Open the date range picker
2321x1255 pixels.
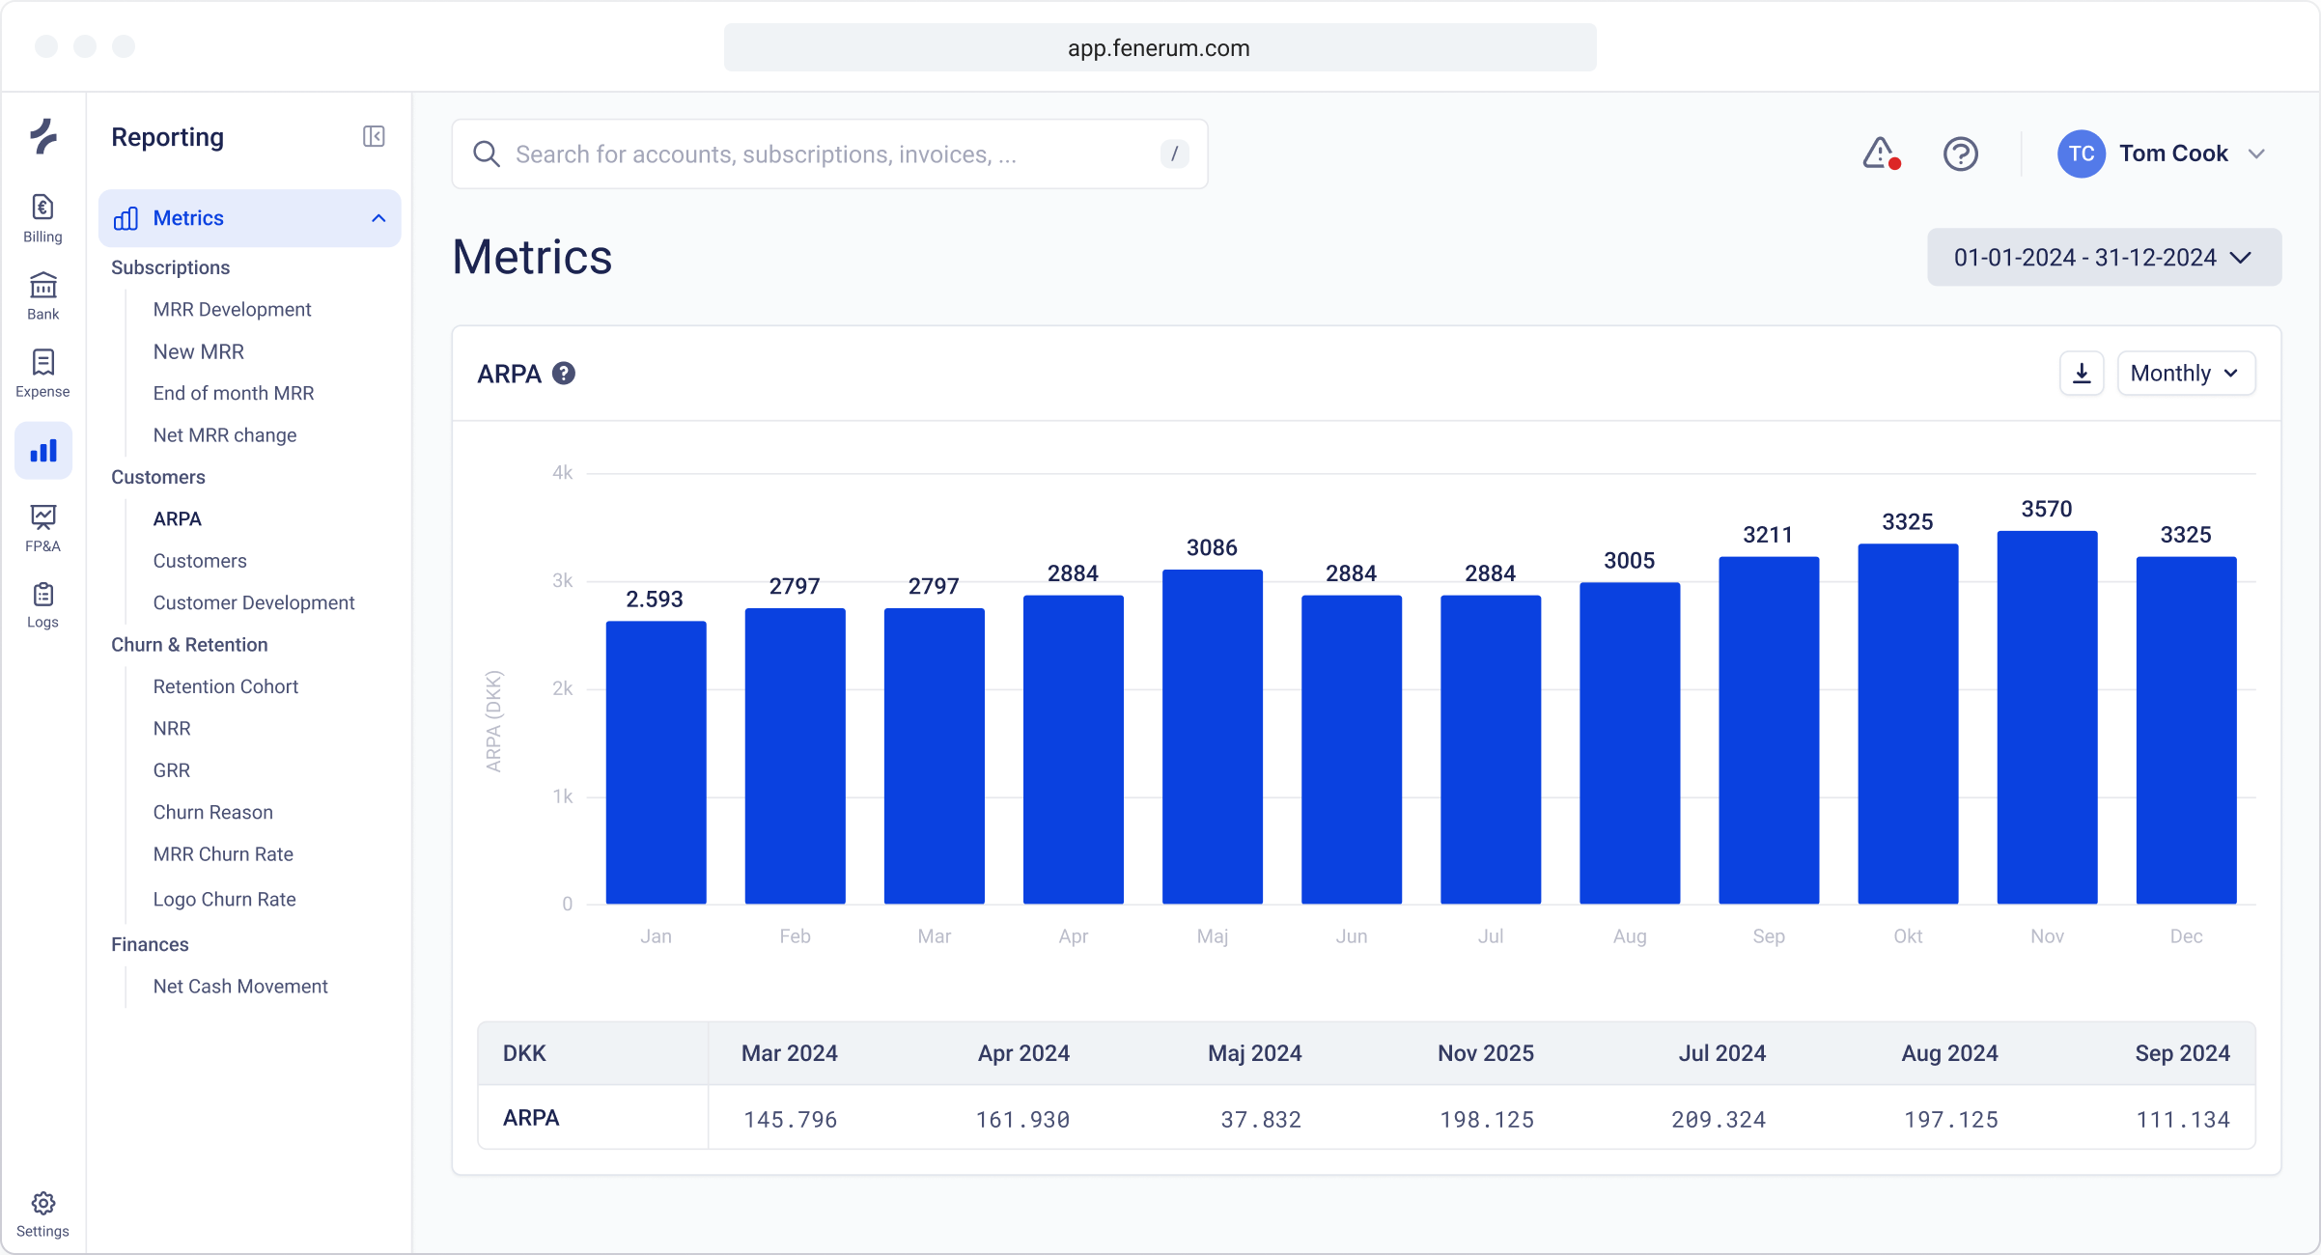point(2103,257)
